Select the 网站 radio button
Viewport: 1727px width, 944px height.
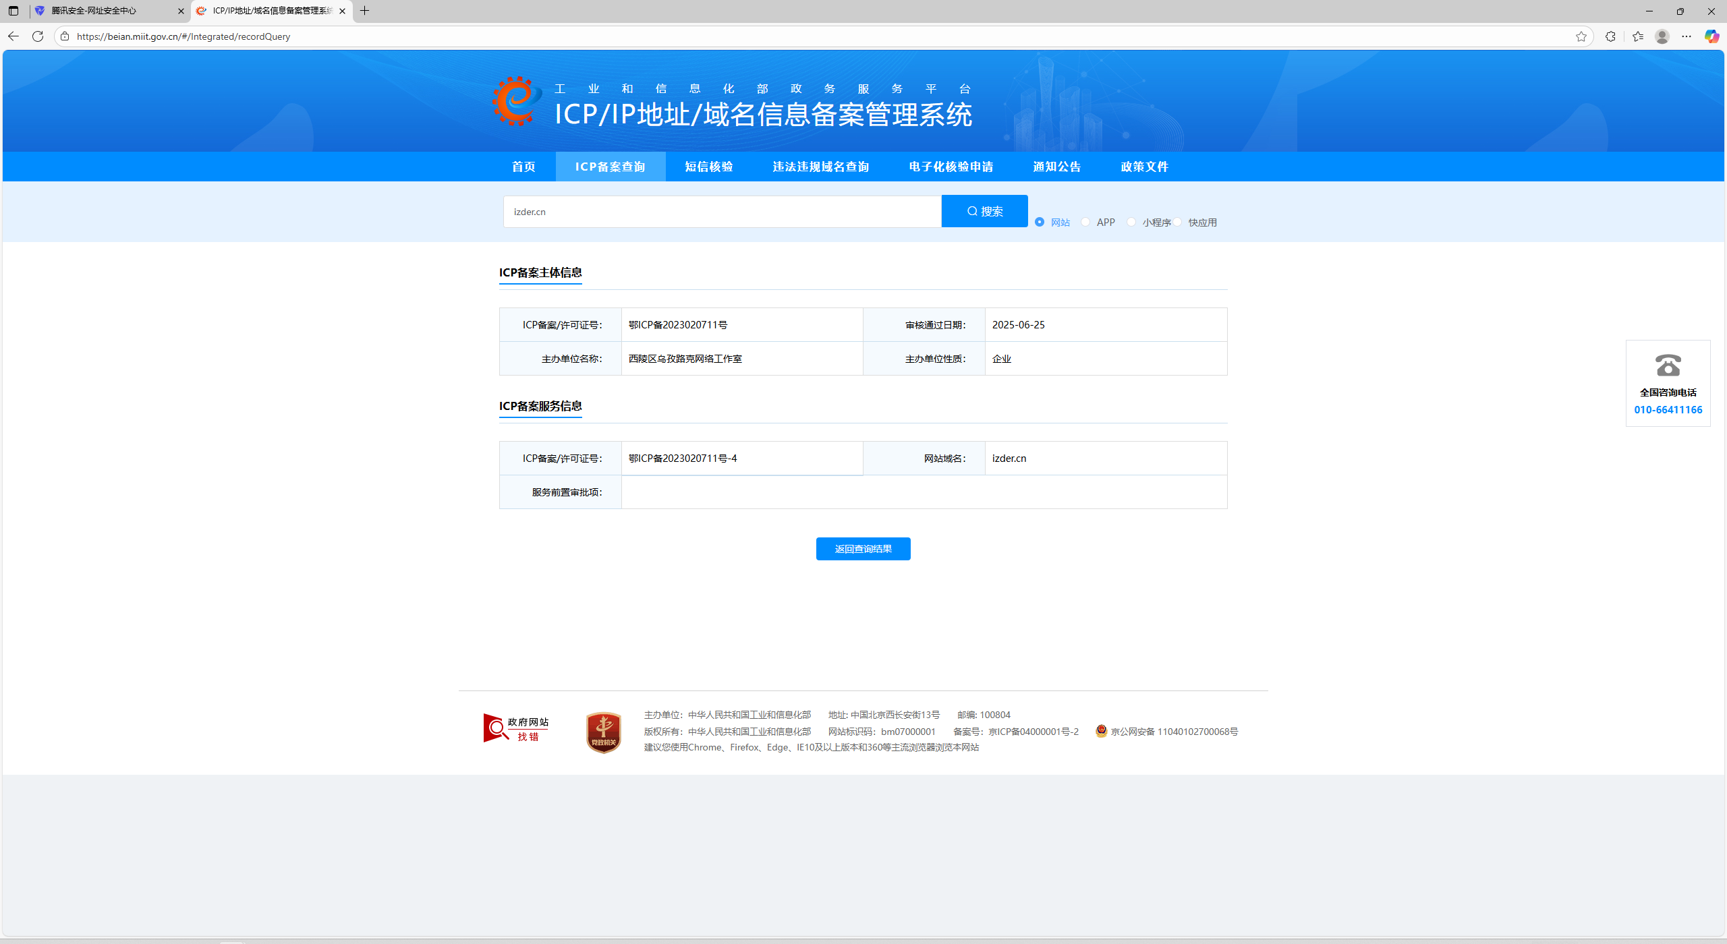click(x=1040, y=222)
